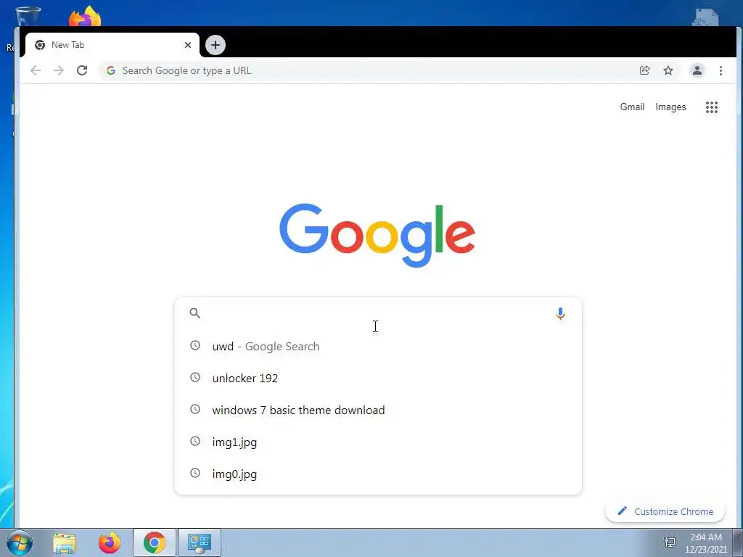
Task: Click the Google search input field
Action: click(378, 313)
